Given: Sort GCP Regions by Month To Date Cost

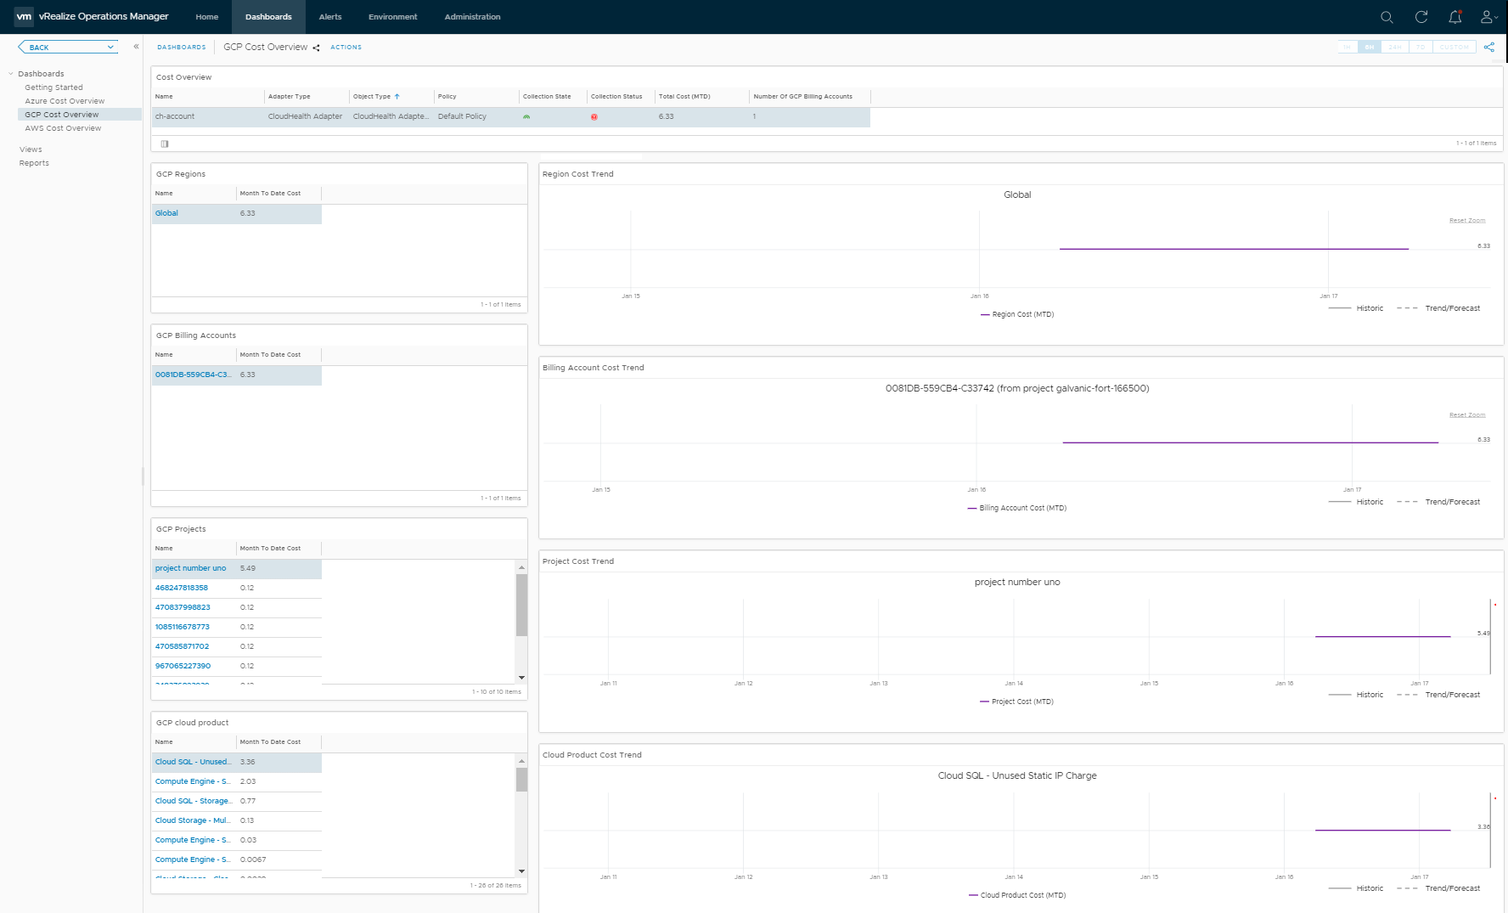Looking at the screenshot, I should pos(270,194).
